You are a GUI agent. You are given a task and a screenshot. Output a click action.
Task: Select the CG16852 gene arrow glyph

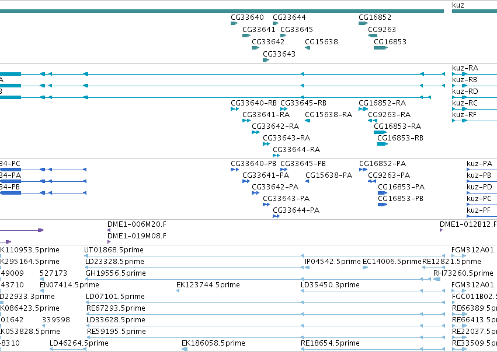363,23
